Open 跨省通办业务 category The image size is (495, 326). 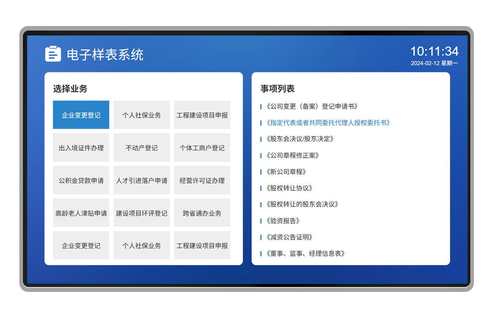(x=202, y=213)
